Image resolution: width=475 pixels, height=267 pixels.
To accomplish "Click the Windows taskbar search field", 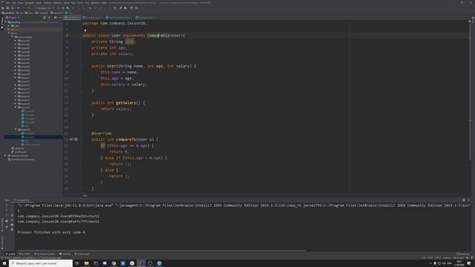I will (x=41, y=263).
